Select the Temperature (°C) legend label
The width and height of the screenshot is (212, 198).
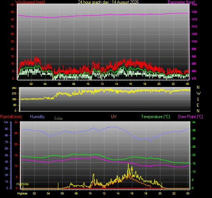click(x=156, y=117)
